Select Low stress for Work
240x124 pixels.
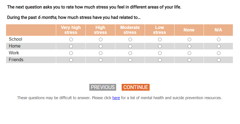[x=160, y=53]
